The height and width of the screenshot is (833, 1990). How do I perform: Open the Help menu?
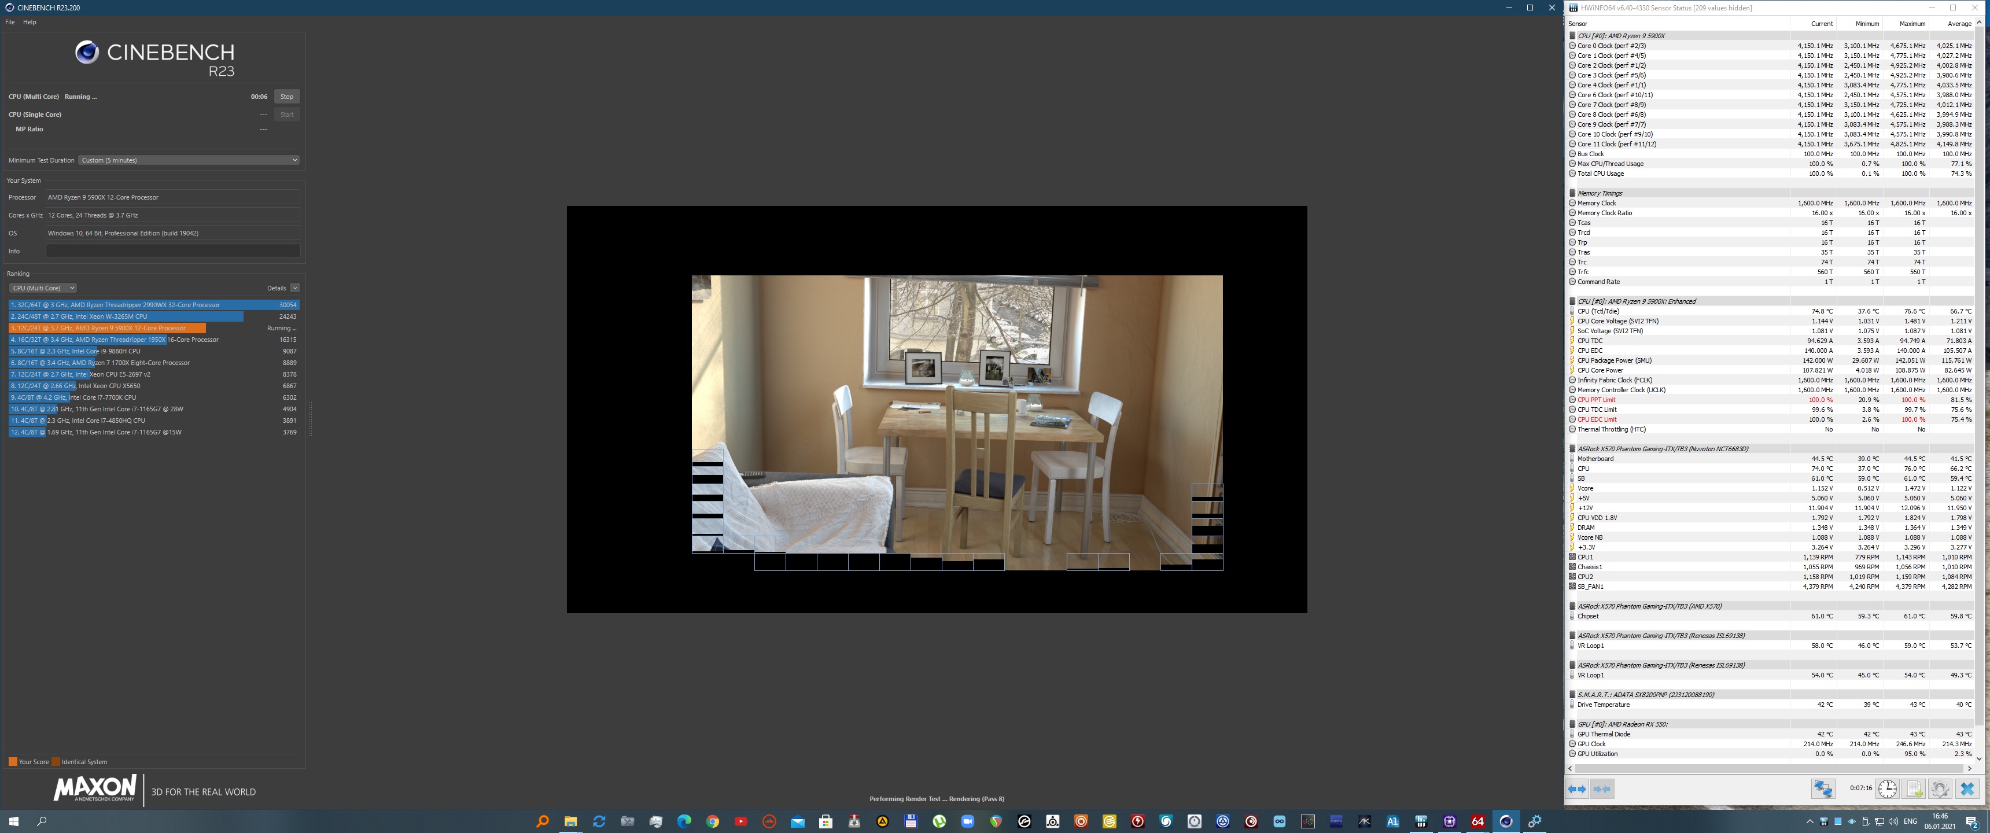coord(30,23)
